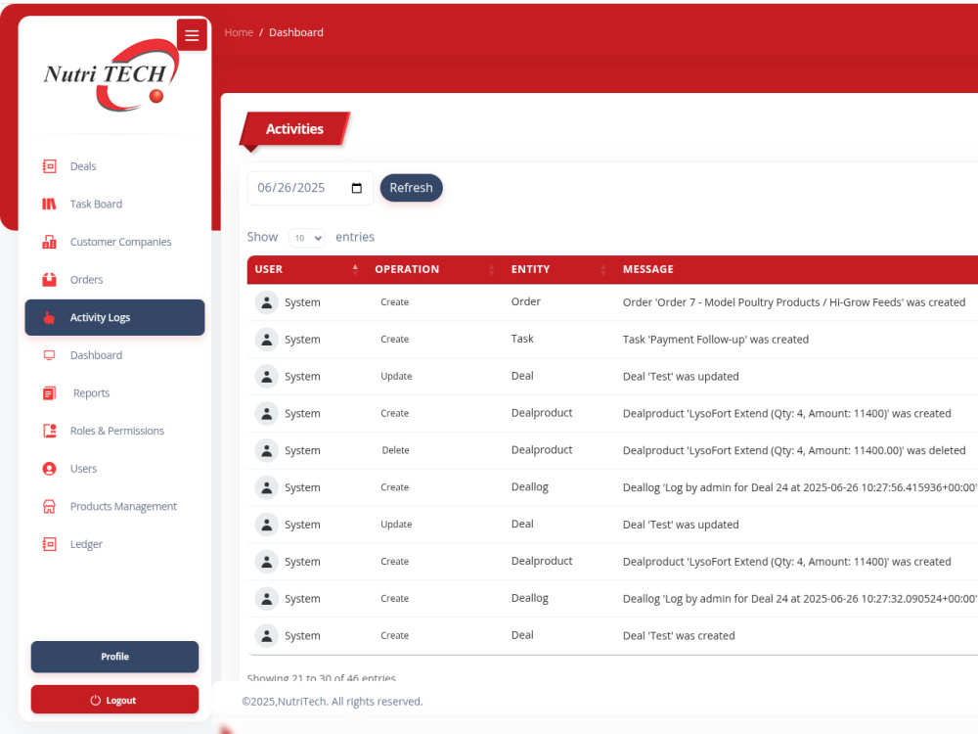978x734 pixels.
Task: Toggle the hamburger menu button
Action: pos(192,35)
